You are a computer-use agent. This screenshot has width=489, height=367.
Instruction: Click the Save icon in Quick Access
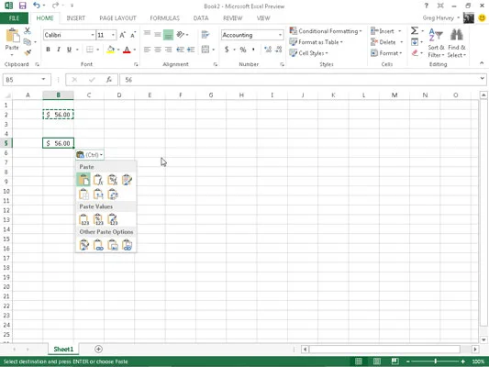pyautogui.click(x=22, y=6)
